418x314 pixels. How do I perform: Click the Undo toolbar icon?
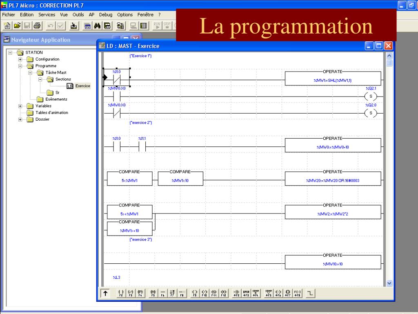click(50, 26)
